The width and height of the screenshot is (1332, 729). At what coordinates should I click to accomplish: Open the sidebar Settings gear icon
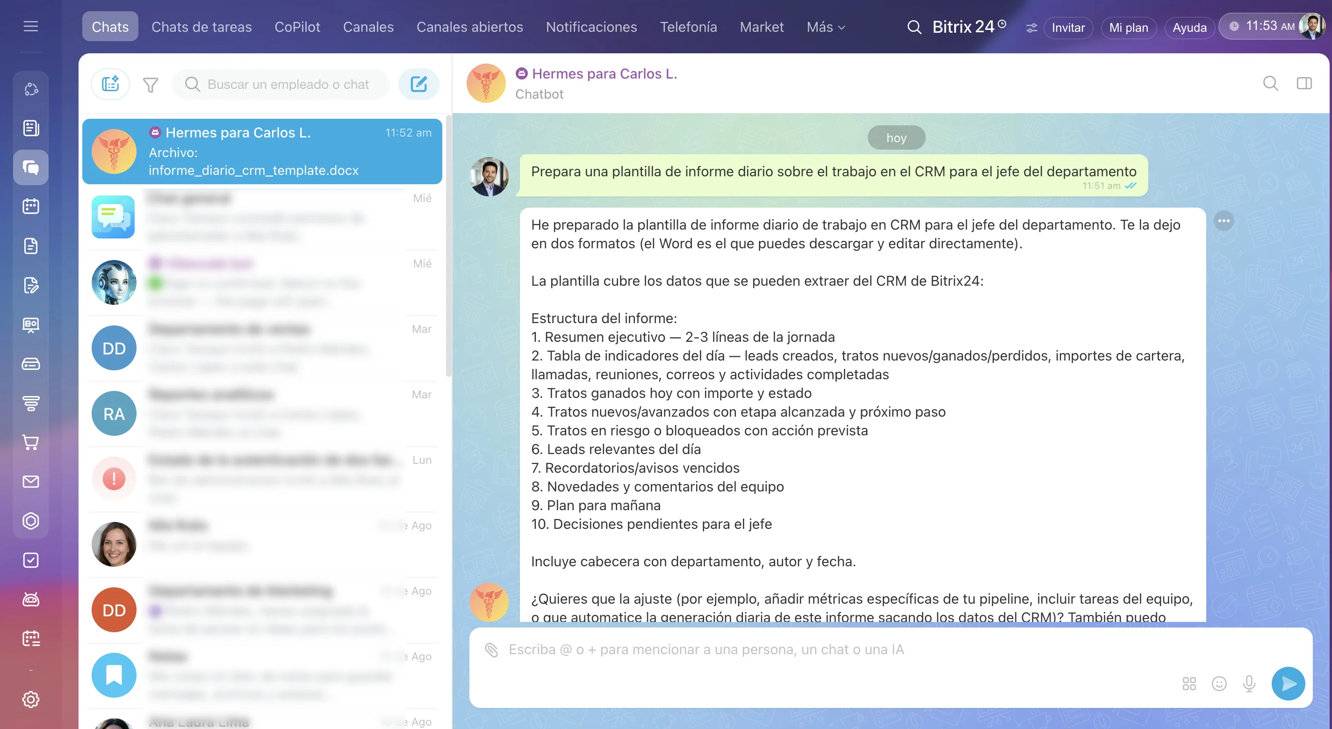click(x=30, y=699)
